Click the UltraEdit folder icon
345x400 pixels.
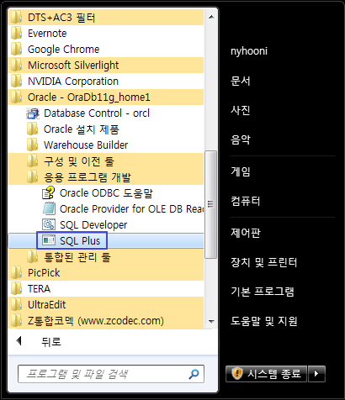click(16, 304)
